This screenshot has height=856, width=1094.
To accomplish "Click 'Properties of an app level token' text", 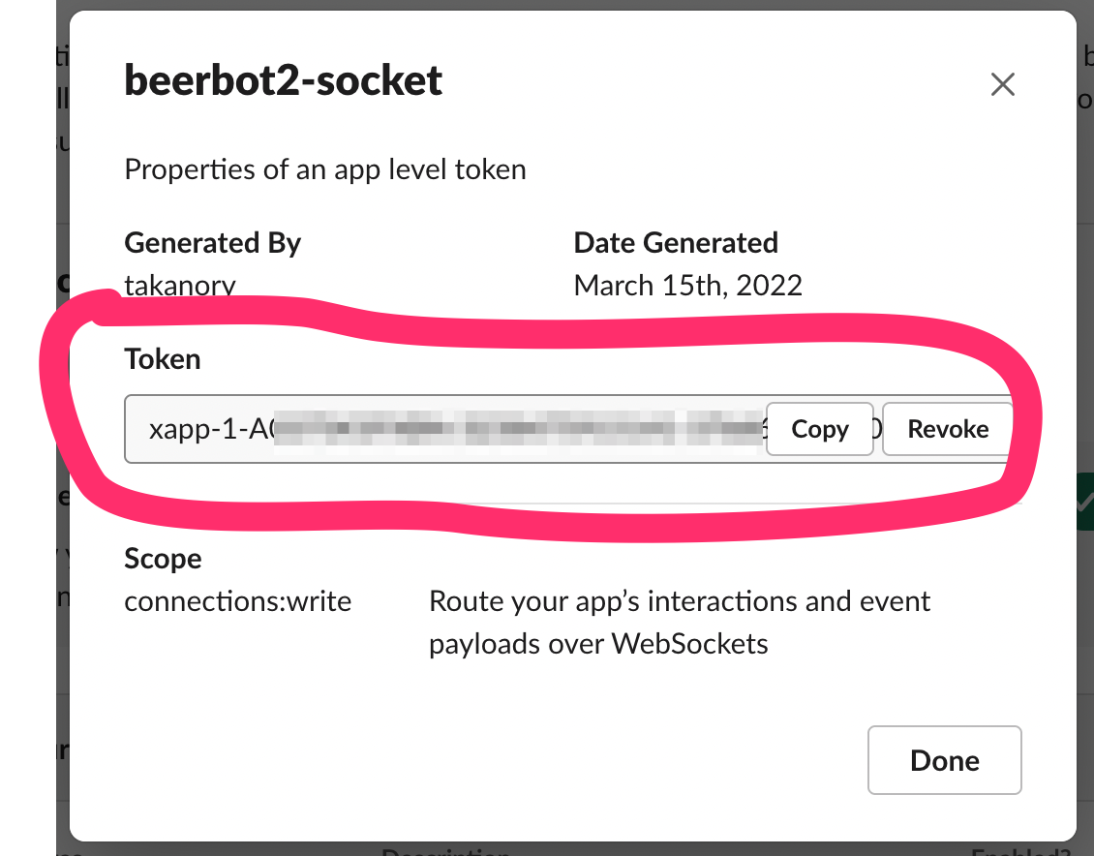I will click(x=324, y=170).
